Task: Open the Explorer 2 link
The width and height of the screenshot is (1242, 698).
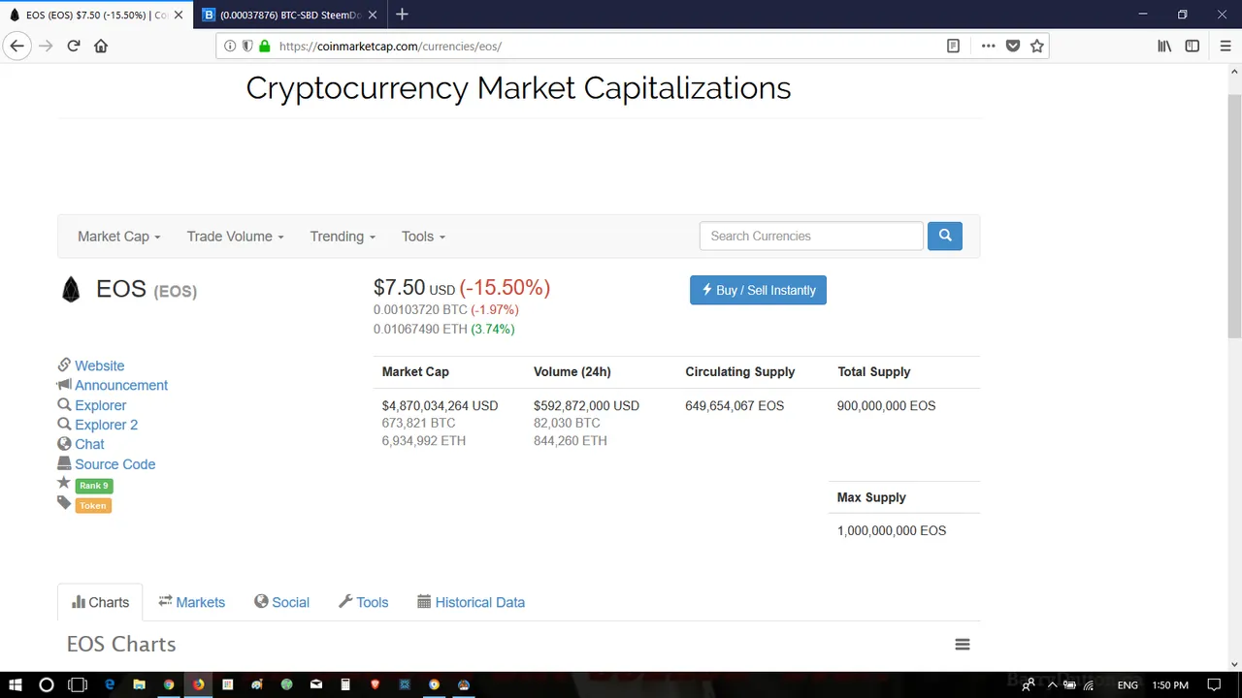Action: (106, 425)
